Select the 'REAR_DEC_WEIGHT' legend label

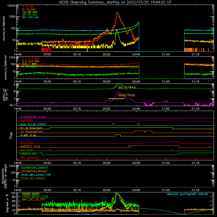point(33,178)
